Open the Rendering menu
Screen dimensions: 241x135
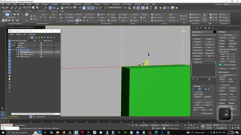point(77,4)
